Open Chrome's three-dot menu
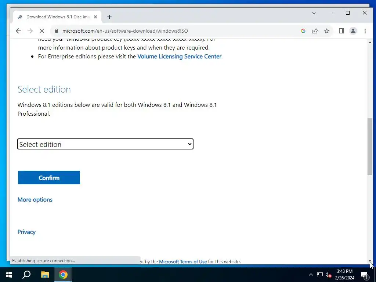 coord(365,31)
